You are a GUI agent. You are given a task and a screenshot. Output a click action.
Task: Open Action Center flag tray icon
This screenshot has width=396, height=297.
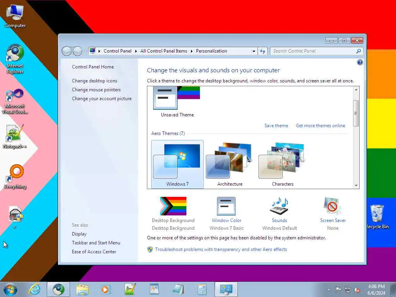tap(338, 289)
